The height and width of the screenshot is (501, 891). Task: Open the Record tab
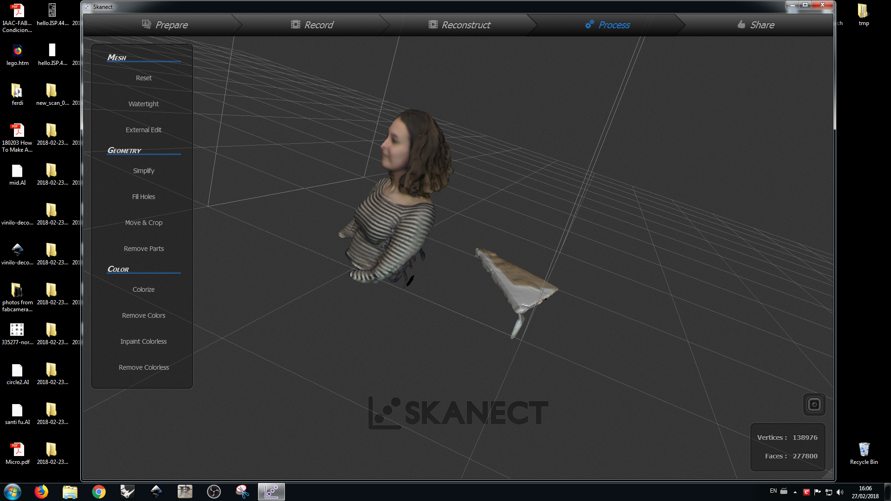point(312,25)
